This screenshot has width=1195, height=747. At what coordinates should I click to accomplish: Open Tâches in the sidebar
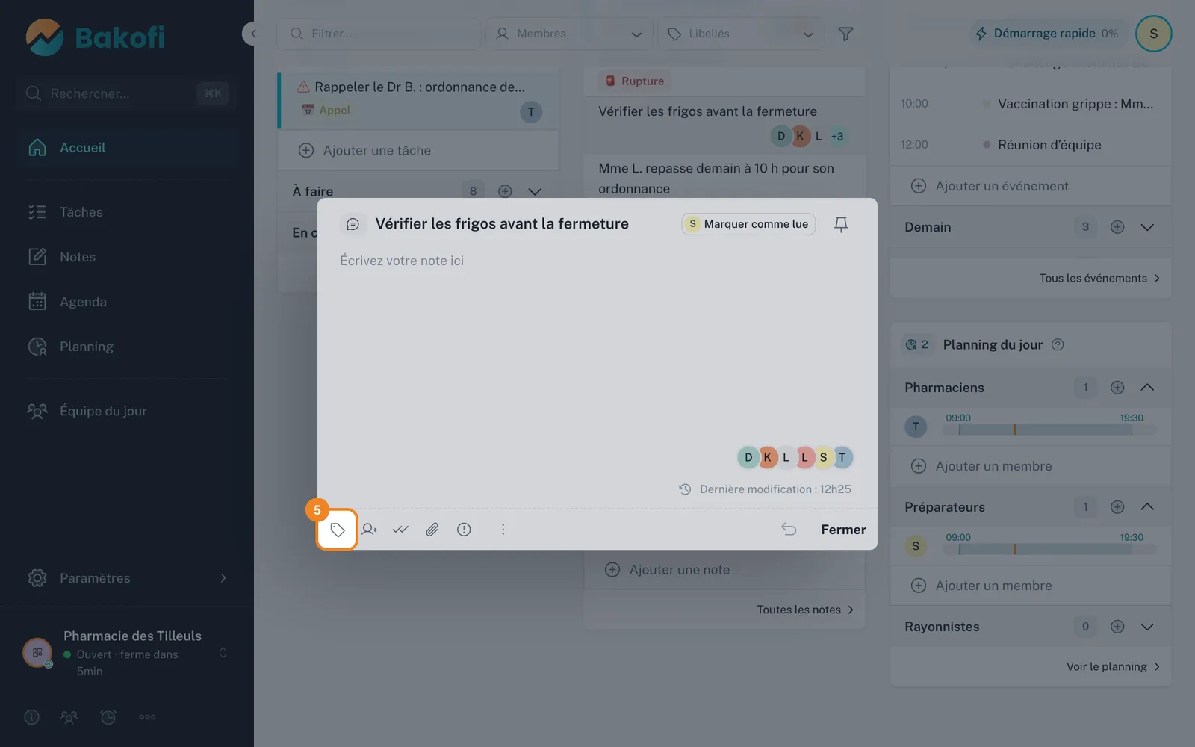pos(127,212)
